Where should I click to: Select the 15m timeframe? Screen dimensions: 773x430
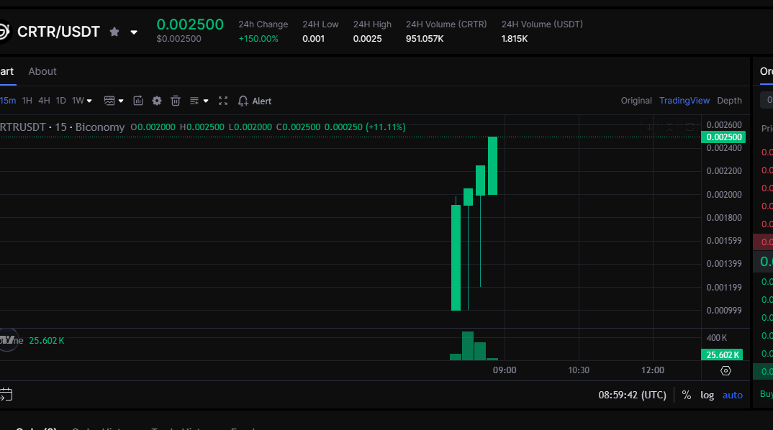[8, 101]
